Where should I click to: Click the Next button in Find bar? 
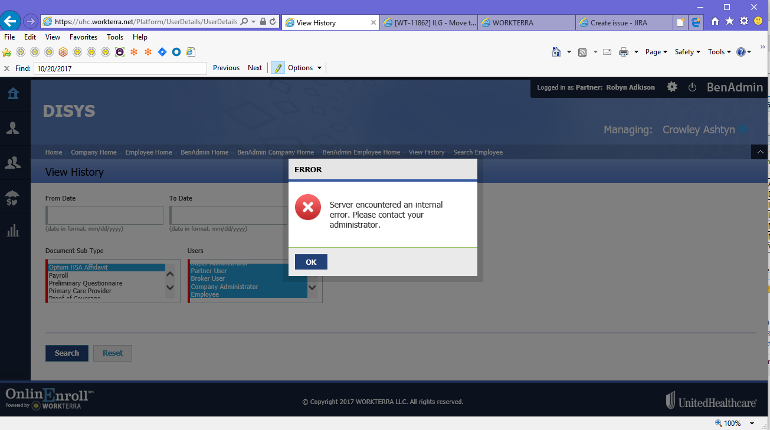coord(255,68)
